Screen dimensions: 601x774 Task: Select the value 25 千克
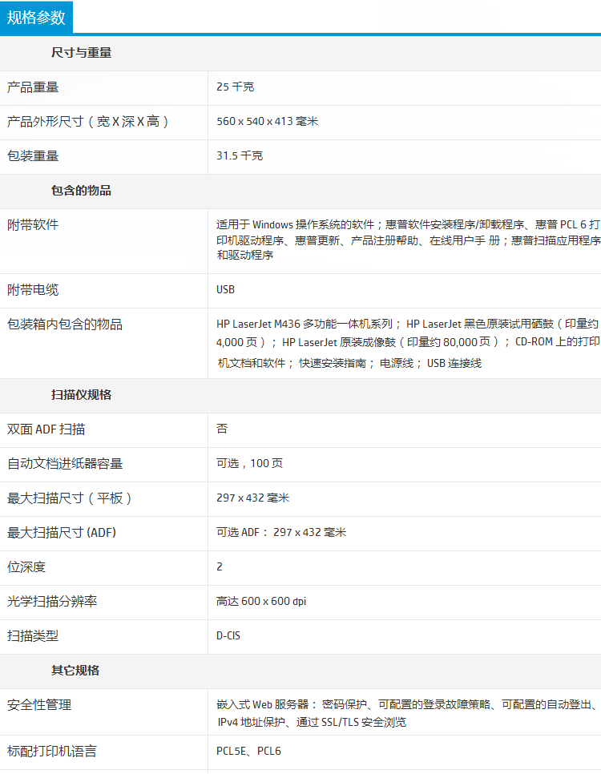click(235, 87)
